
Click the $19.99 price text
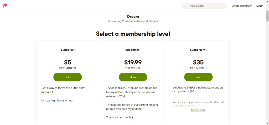(x=133, y=62)
